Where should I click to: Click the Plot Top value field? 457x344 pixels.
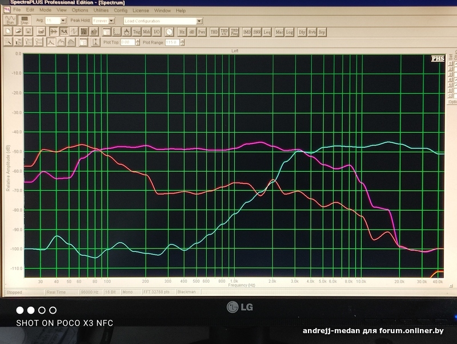(127, 42)
